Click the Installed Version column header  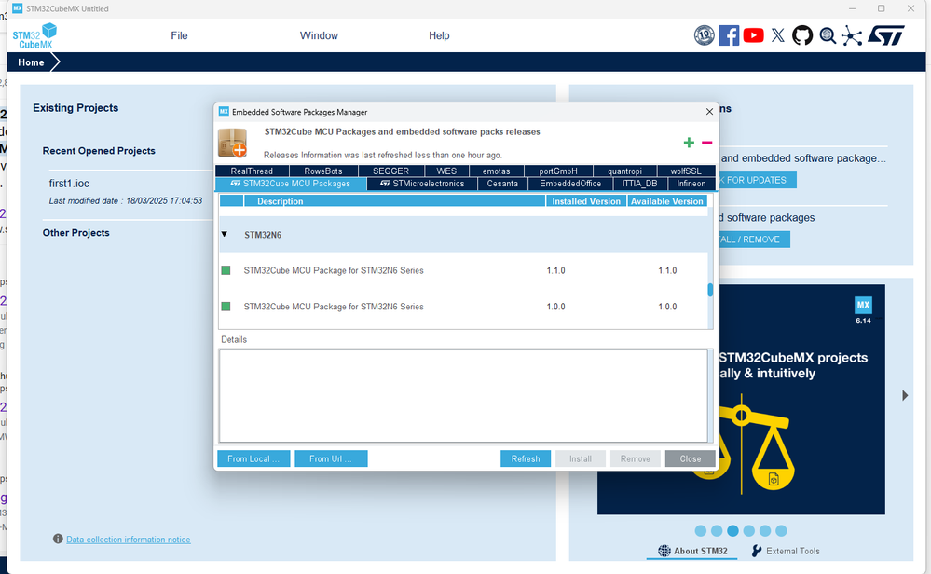pos(586,201)
